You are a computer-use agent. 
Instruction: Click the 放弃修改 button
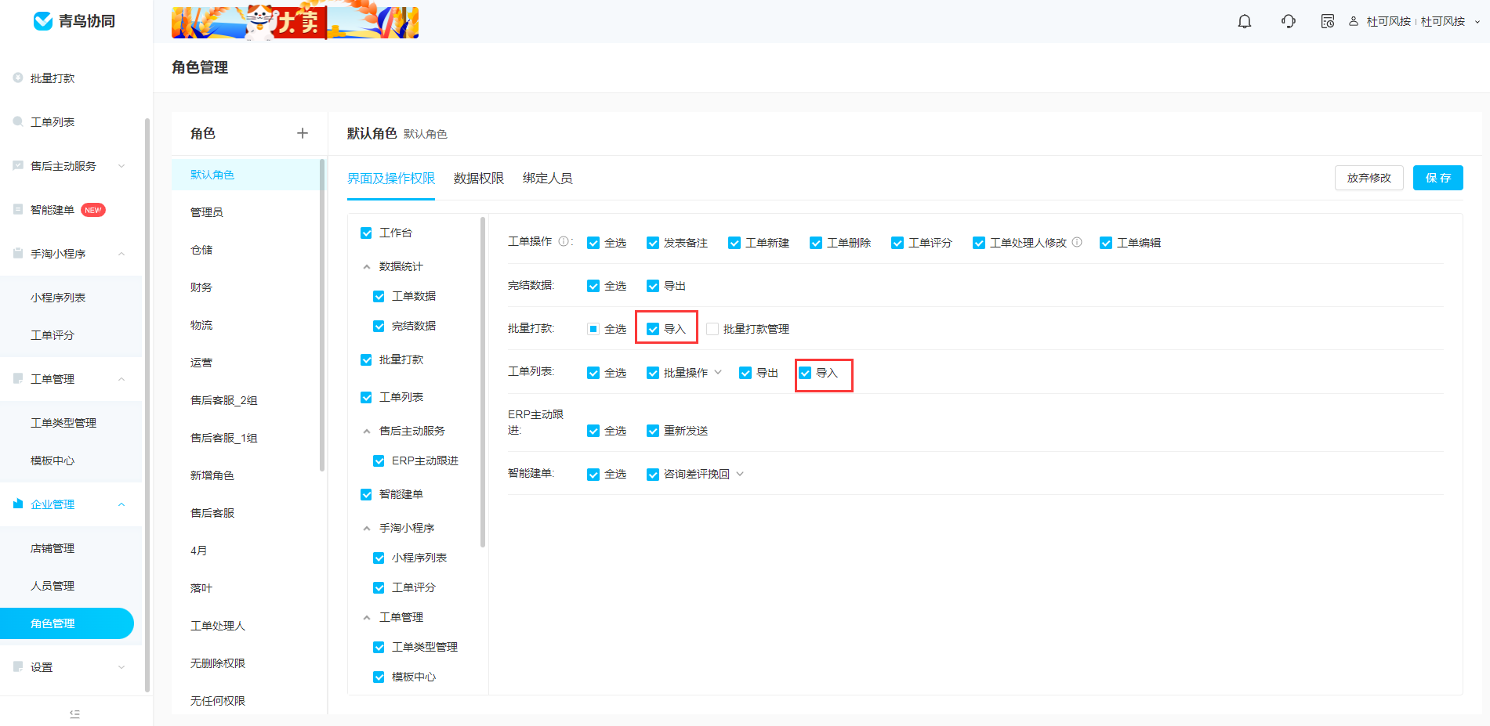click(x=1369, y=178)
